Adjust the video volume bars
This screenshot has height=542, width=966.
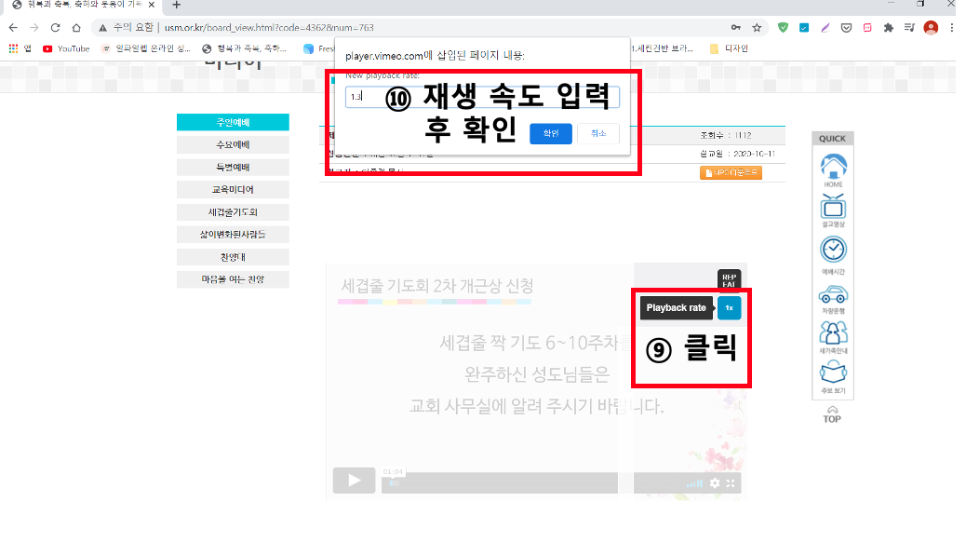(x=694, y=483)
